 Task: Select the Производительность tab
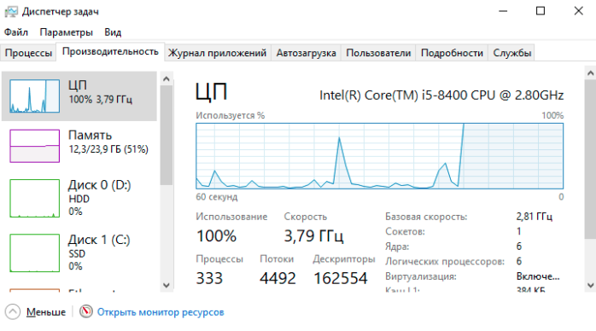(110, 52)
